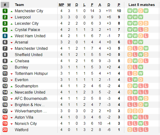This screenshot has width=160, height=135.
Task: Click the green rank 1 badge
Action: (5, 11)
